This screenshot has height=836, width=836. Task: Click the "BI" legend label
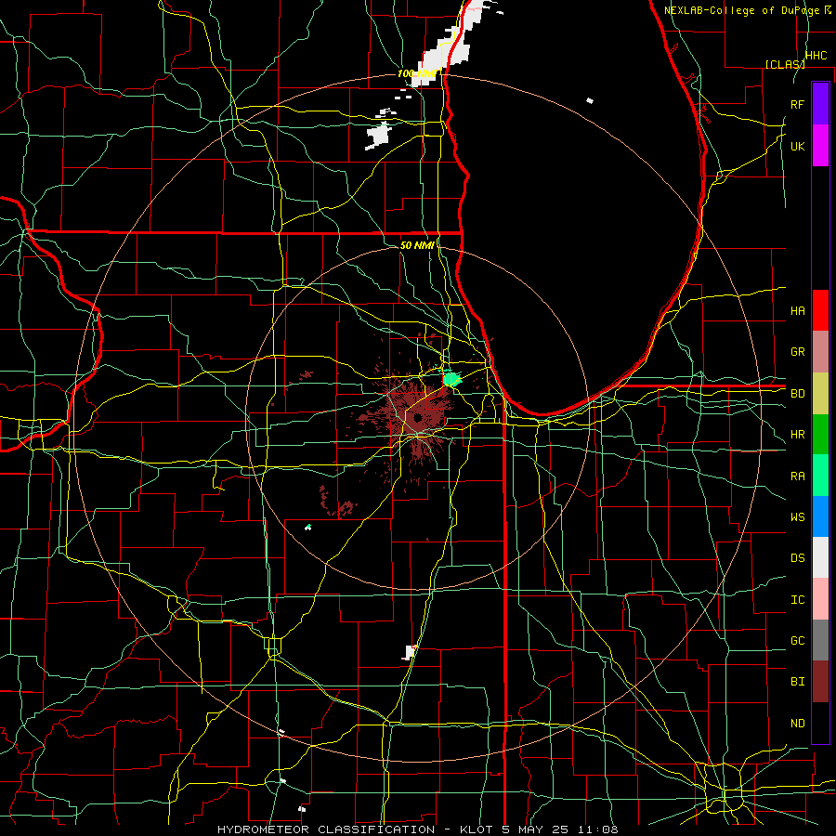[797, 682]
